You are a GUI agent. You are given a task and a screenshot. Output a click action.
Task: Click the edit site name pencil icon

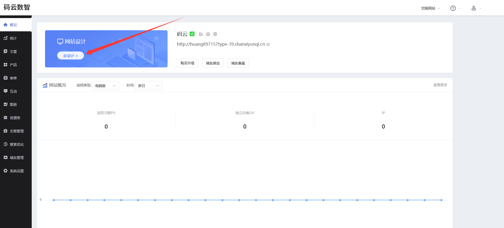201,34
